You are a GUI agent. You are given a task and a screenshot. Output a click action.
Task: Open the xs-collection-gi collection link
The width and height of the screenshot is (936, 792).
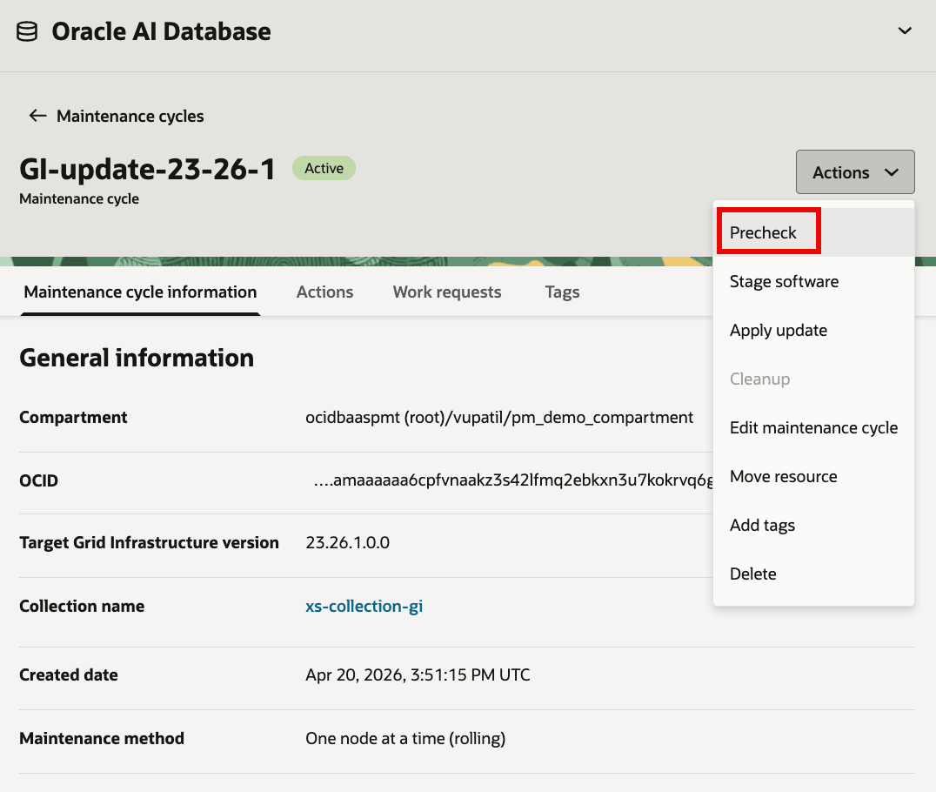364,607
